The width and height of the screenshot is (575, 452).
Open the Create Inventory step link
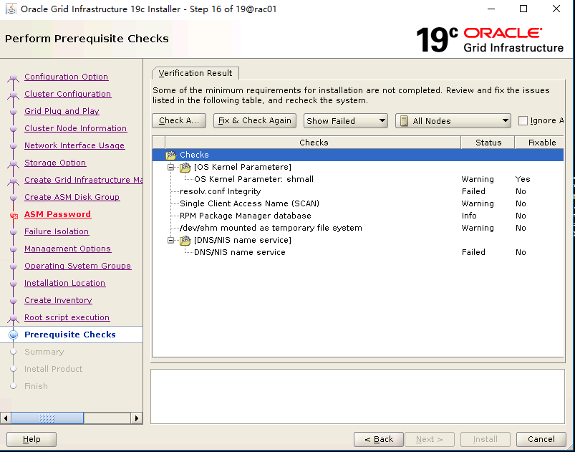point(58,300)
